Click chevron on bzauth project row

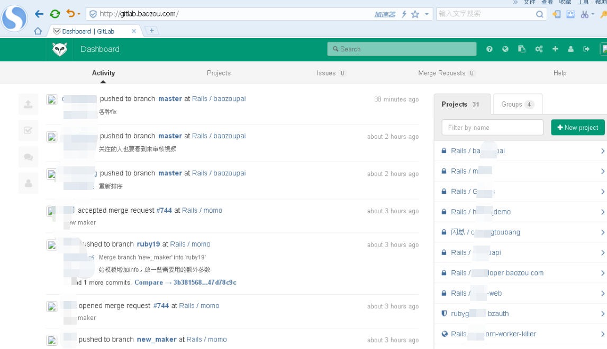tap(603, 314)
